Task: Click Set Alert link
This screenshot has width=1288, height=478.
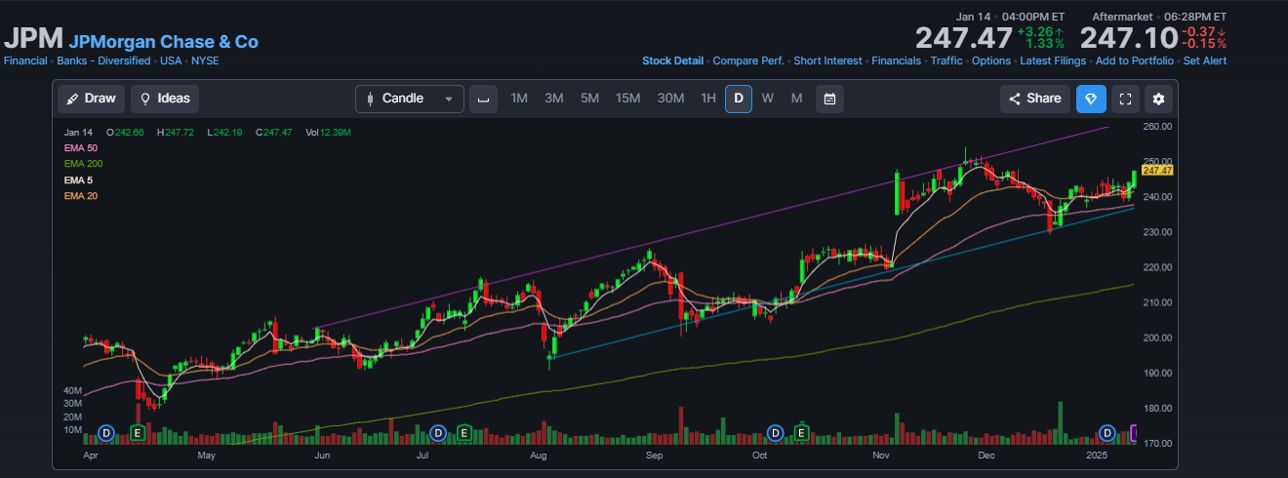Action: click(x=1205, y=60)
